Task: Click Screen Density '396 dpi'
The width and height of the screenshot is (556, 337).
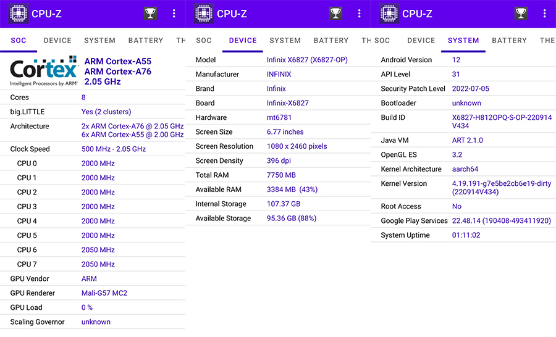Action: (279, 161)
